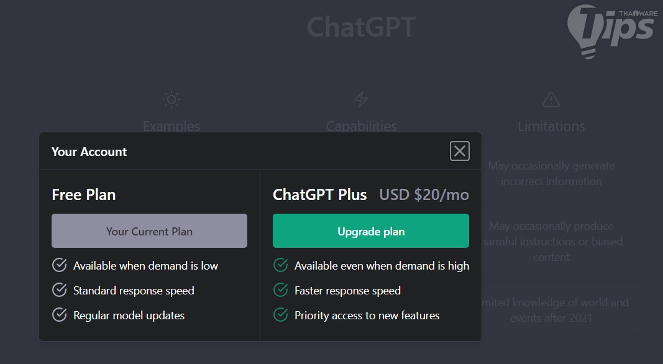
Task: Click the green Upgrade plan button
Action: [371, 231]
